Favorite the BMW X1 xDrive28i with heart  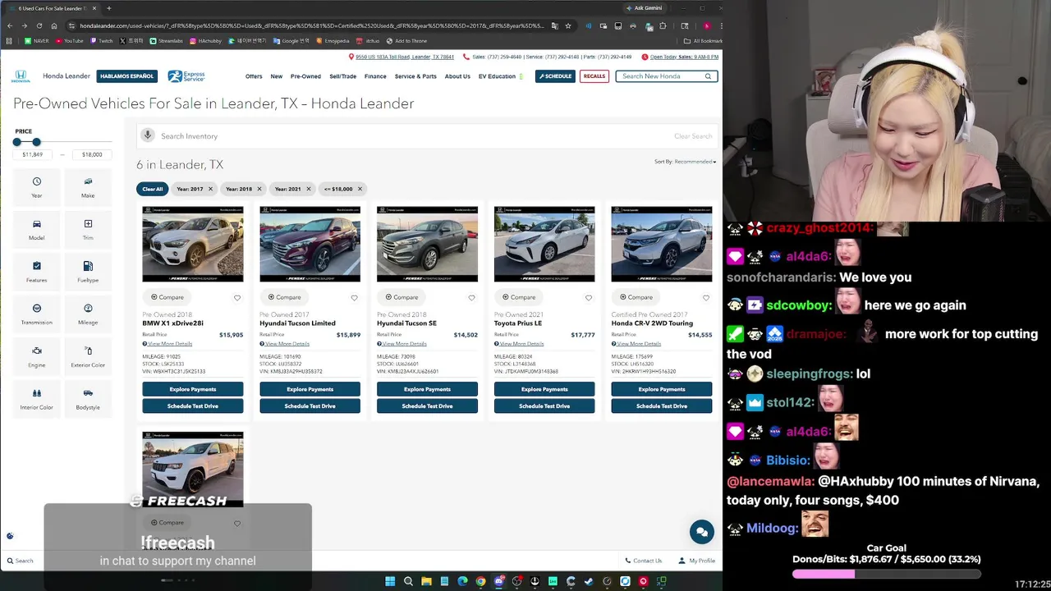[x=237, y=298]
